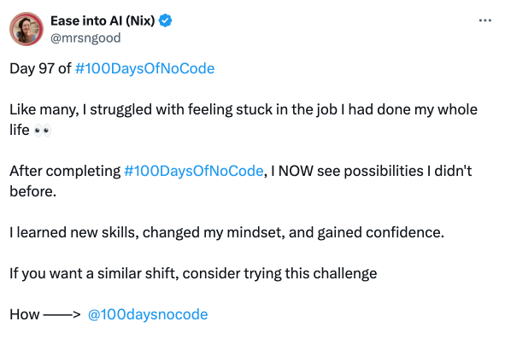Click the "Day 97 of" text
505x339 pixels.
(x=40, y=68)
